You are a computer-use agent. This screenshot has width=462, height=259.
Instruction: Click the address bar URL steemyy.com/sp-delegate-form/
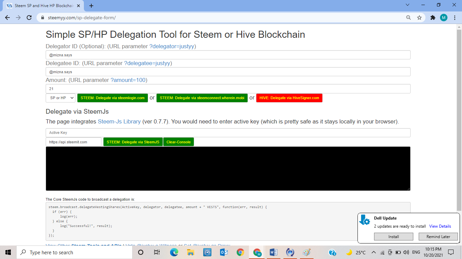point(81,18)
